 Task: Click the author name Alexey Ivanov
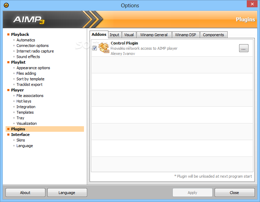pyautogui.click(x=123, y=54)
